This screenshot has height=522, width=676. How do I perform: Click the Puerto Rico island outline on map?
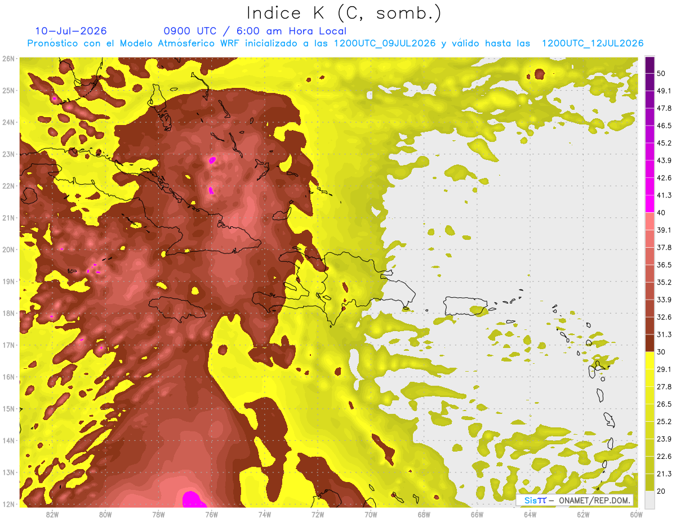coord(465,306)
